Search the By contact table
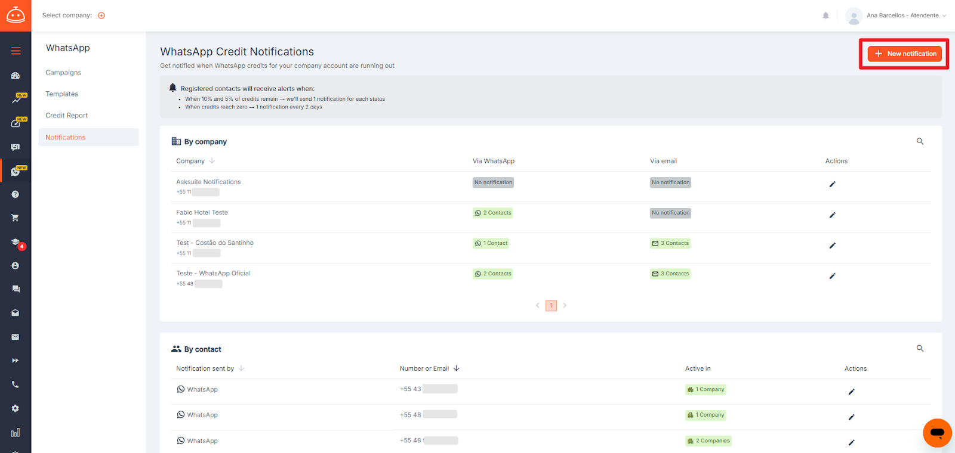The width and height of the screenshot is (955, 453). 920,348
